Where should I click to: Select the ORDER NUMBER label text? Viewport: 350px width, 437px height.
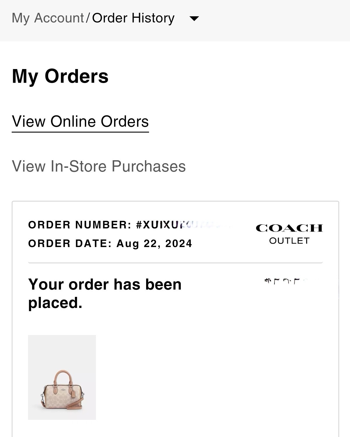point(80,225)
